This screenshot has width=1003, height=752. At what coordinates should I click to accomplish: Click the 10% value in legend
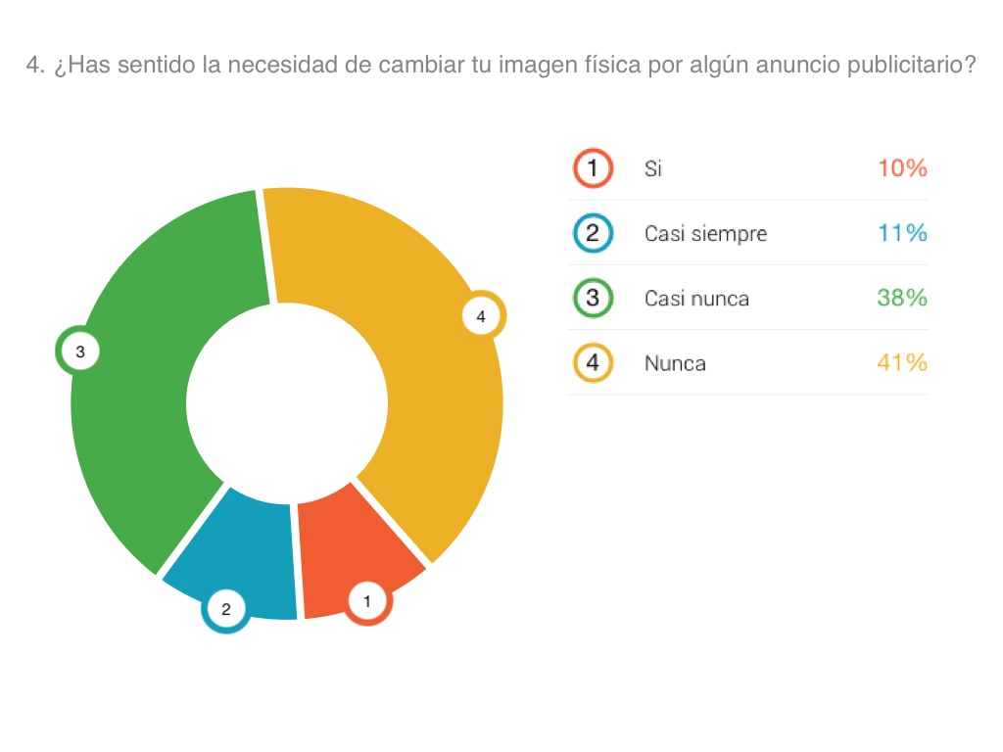pos(901,168)
